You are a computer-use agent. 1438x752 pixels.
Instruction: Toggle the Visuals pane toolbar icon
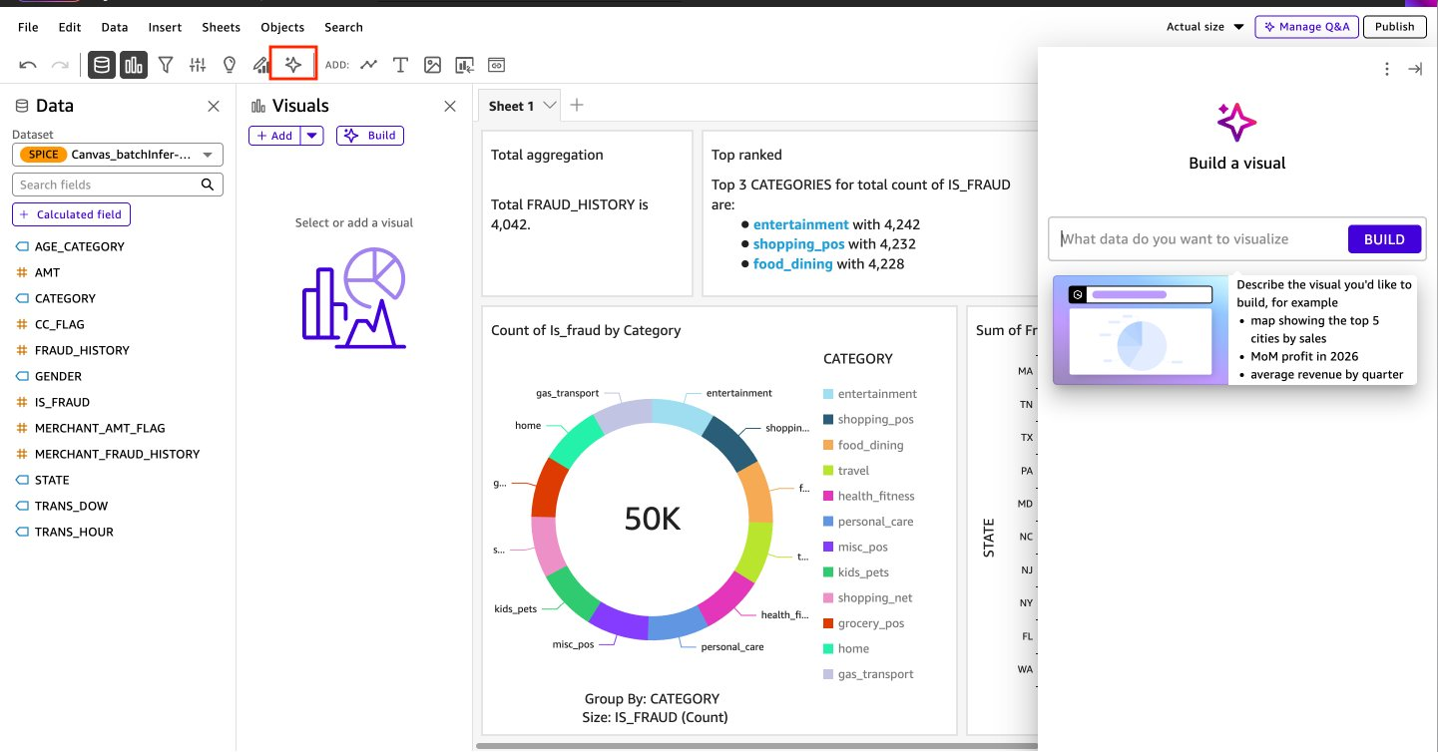pyautogui.click(x=134, y=65)
